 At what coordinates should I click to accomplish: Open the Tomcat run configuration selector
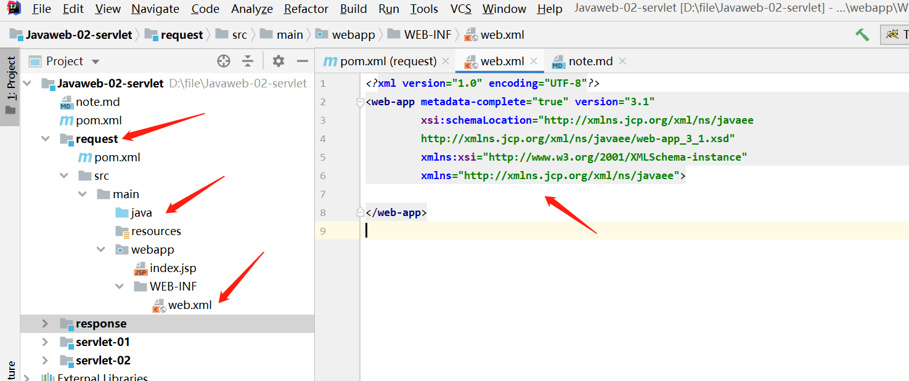tap(895, 34)
